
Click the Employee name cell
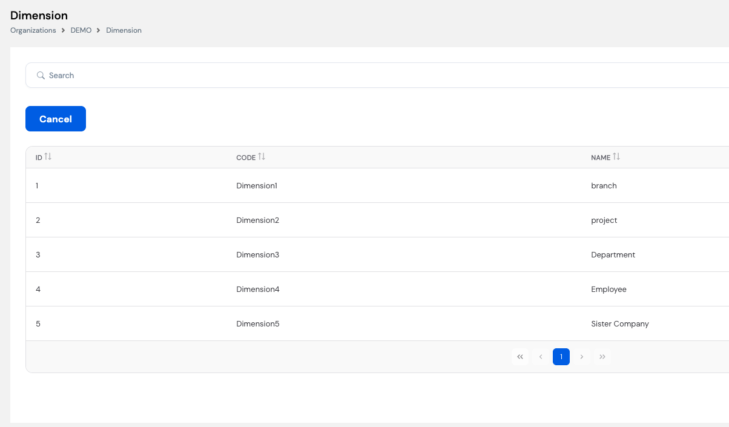coord(609,290)
